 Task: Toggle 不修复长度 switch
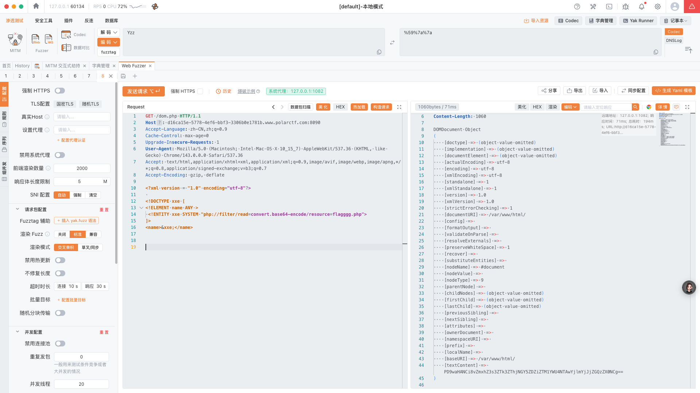[60, 273]
